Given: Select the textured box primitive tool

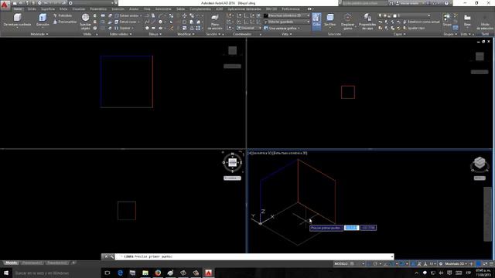Looking at the screenshot, I should (17, 19).
